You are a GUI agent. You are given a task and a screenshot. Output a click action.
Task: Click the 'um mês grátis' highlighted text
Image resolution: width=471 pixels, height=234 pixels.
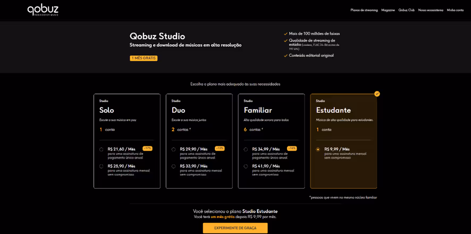pyautogui.click(x=222, y=216)
